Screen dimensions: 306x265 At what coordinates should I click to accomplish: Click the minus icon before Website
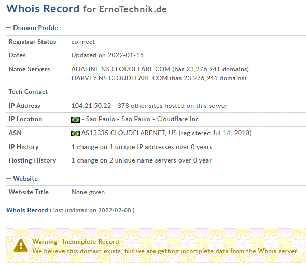(9, 179)
